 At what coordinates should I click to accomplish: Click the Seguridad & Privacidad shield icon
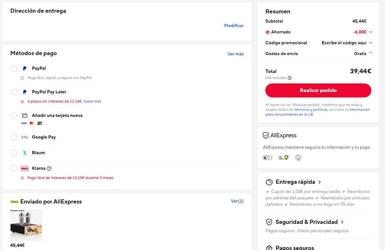[269, 222]
